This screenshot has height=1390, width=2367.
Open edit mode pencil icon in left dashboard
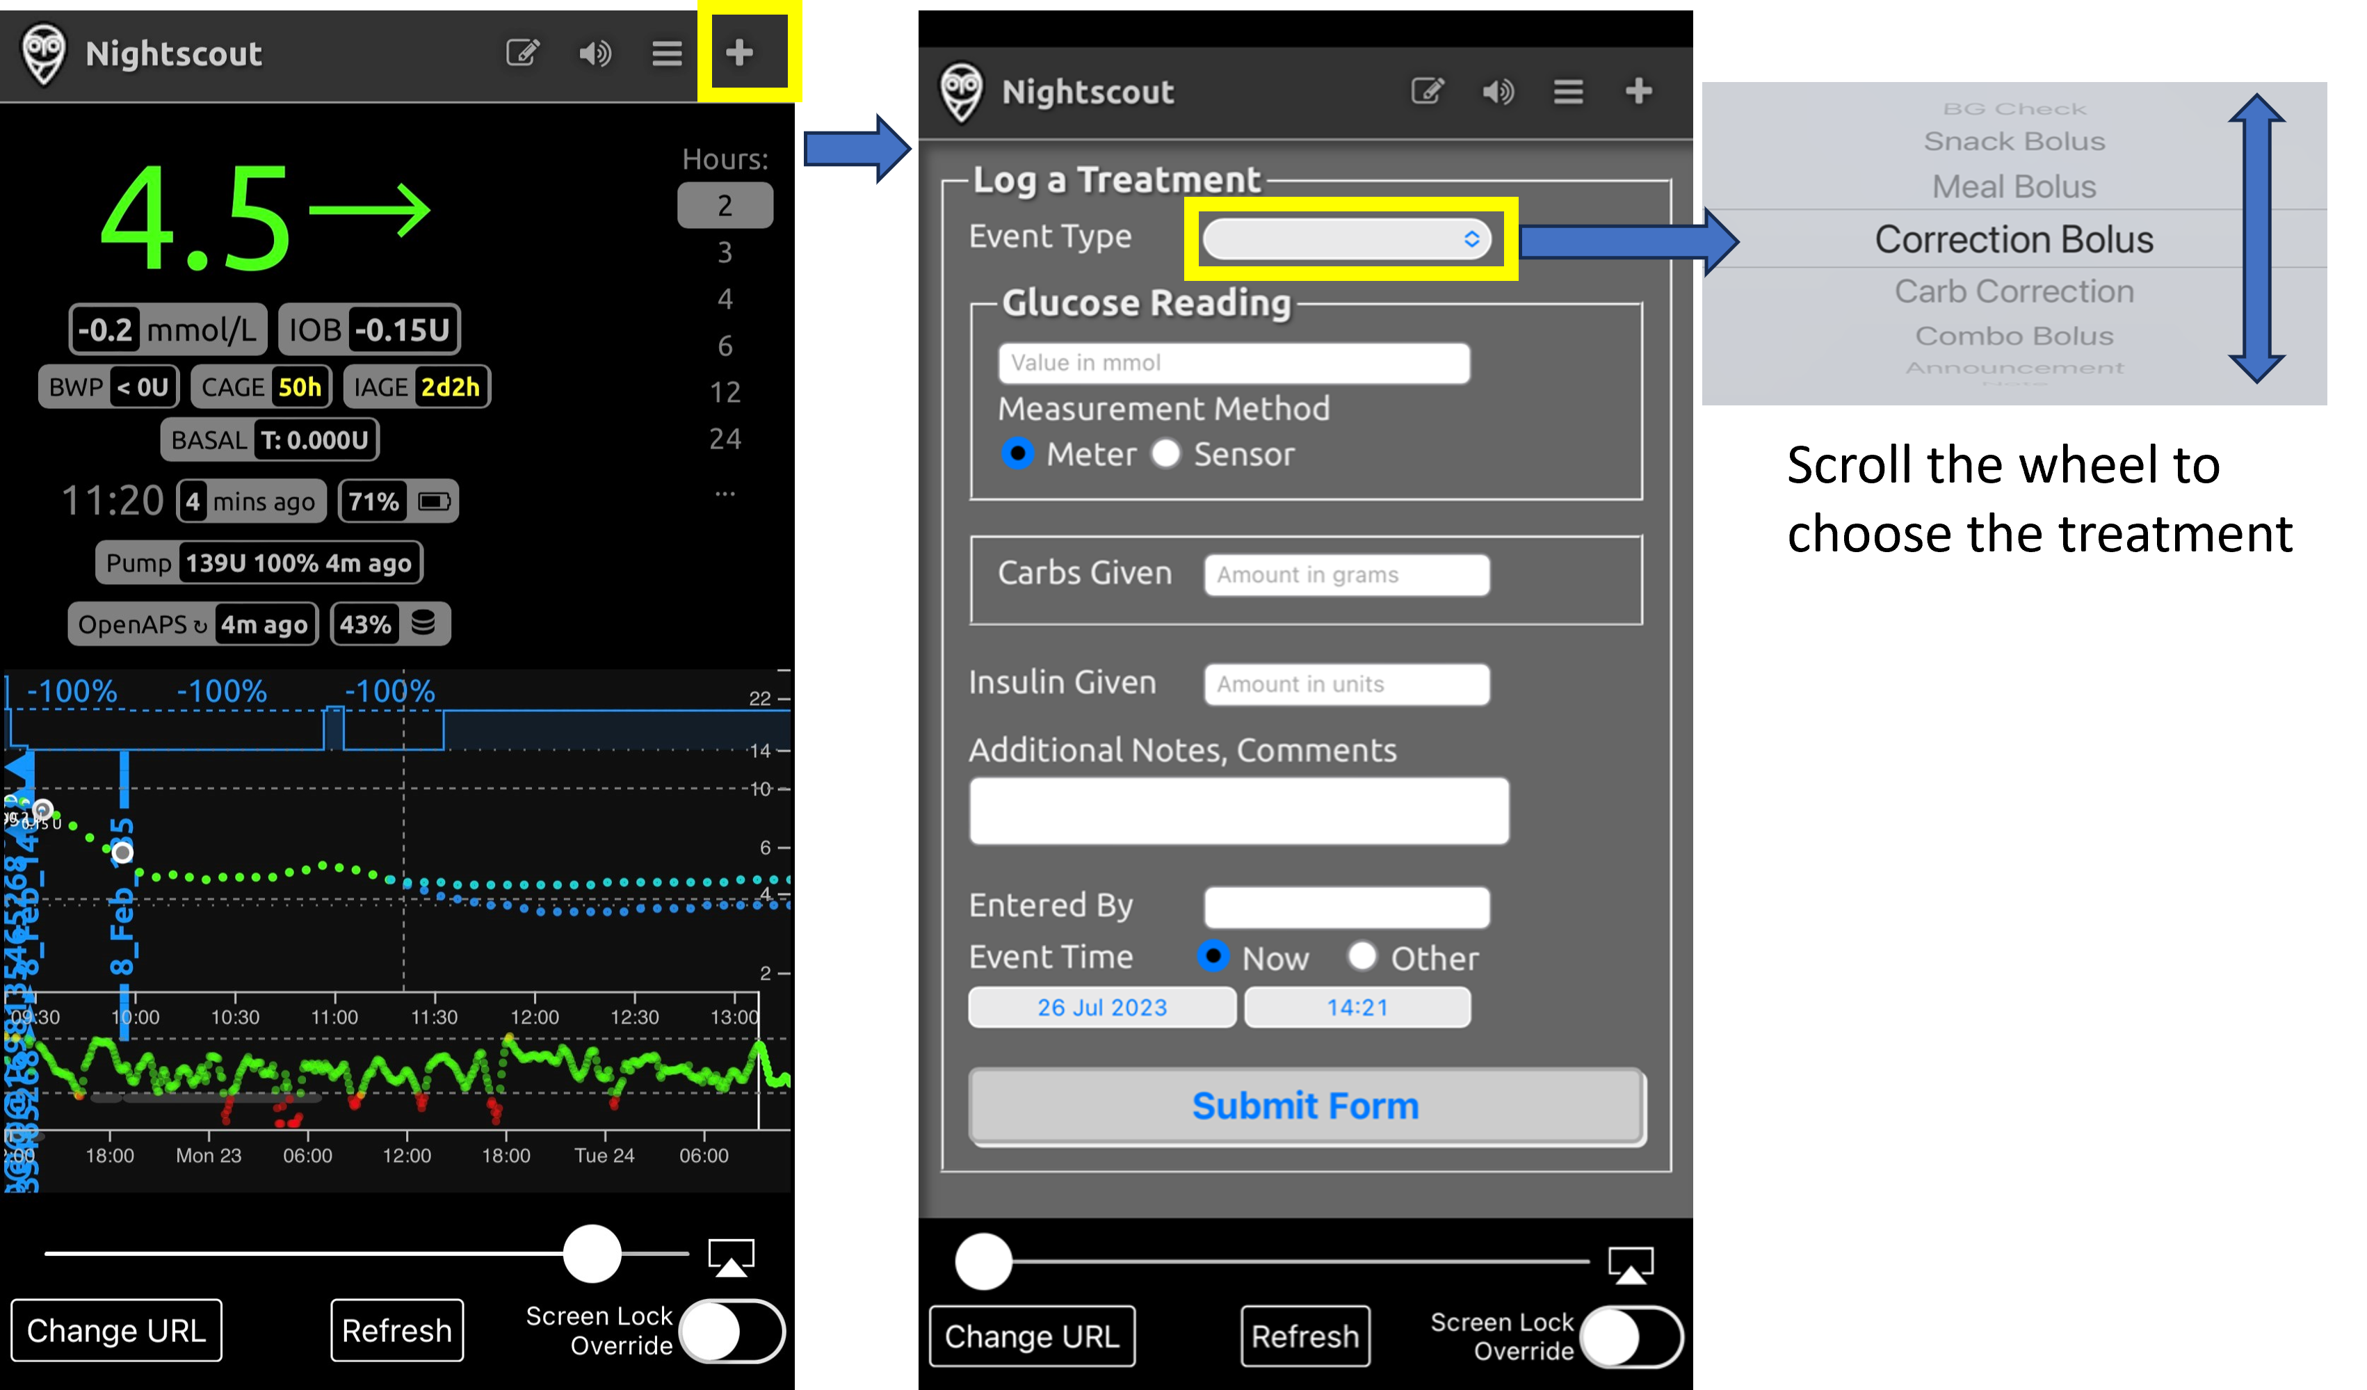(523, 53)
